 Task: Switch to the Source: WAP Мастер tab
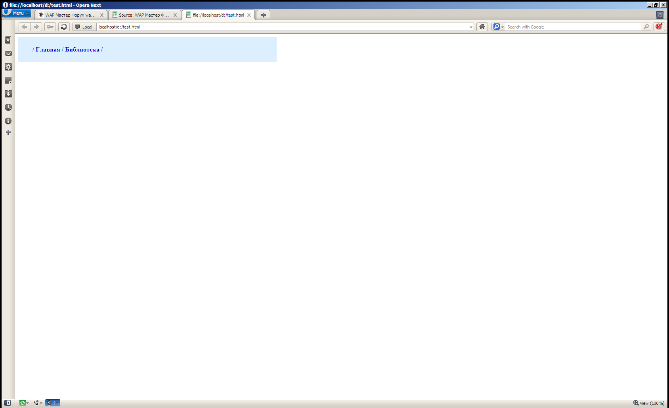click(x=143, y=15)
